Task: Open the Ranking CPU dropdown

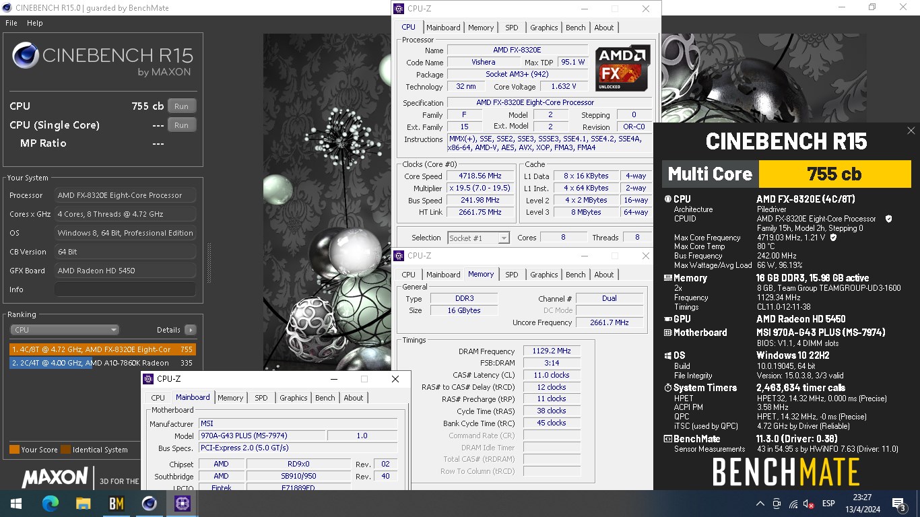Action: tap(65, 330)
